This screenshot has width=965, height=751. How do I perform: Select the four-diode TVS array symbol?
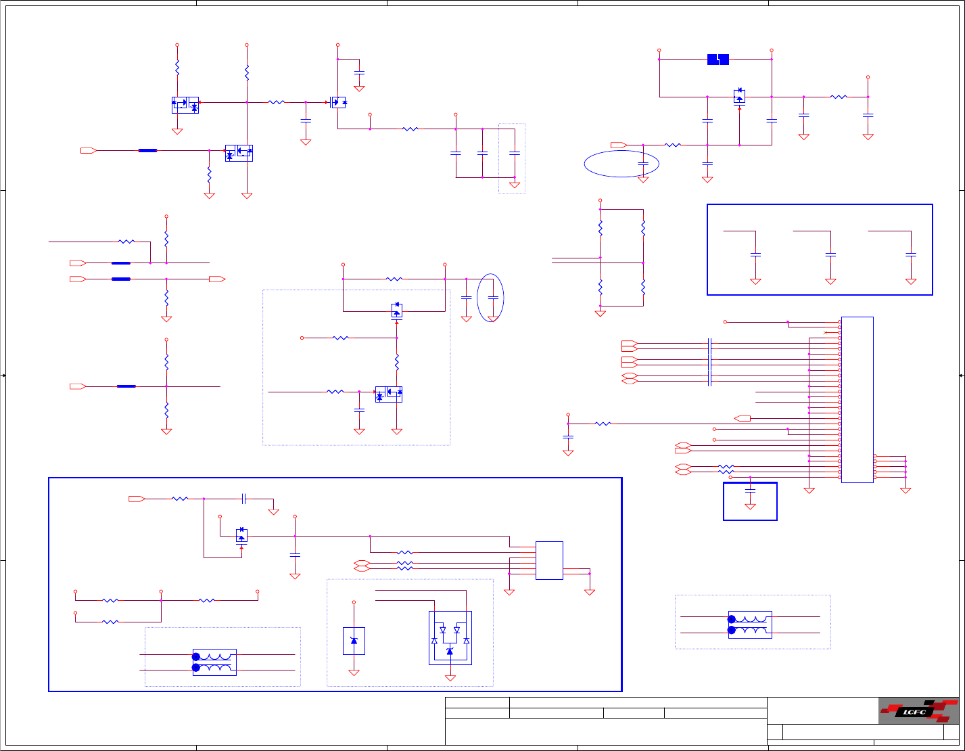pos(450,638)
